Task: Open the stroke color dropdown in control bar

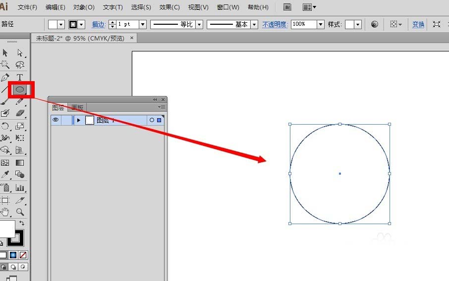Action: pos(81,25)
